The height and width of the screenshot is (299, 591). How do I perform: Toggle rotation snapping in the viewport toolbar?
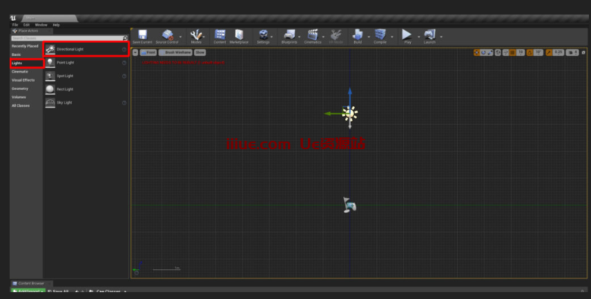530,52
